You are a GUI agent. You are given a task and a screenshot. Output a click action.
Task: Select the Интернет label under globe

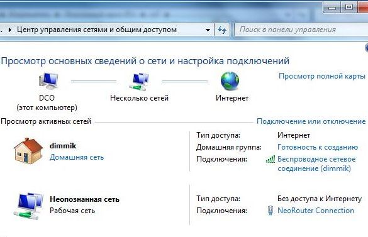point(232,98)
